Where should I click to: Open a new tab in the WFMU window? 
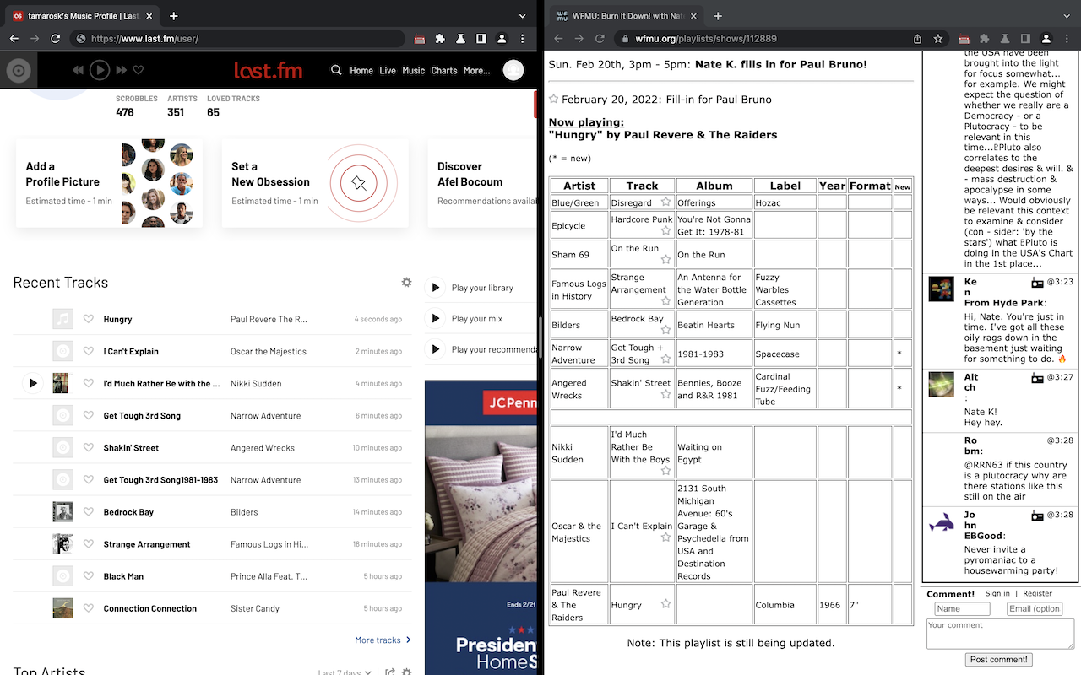pyautogui.click(x=718, y=15)
